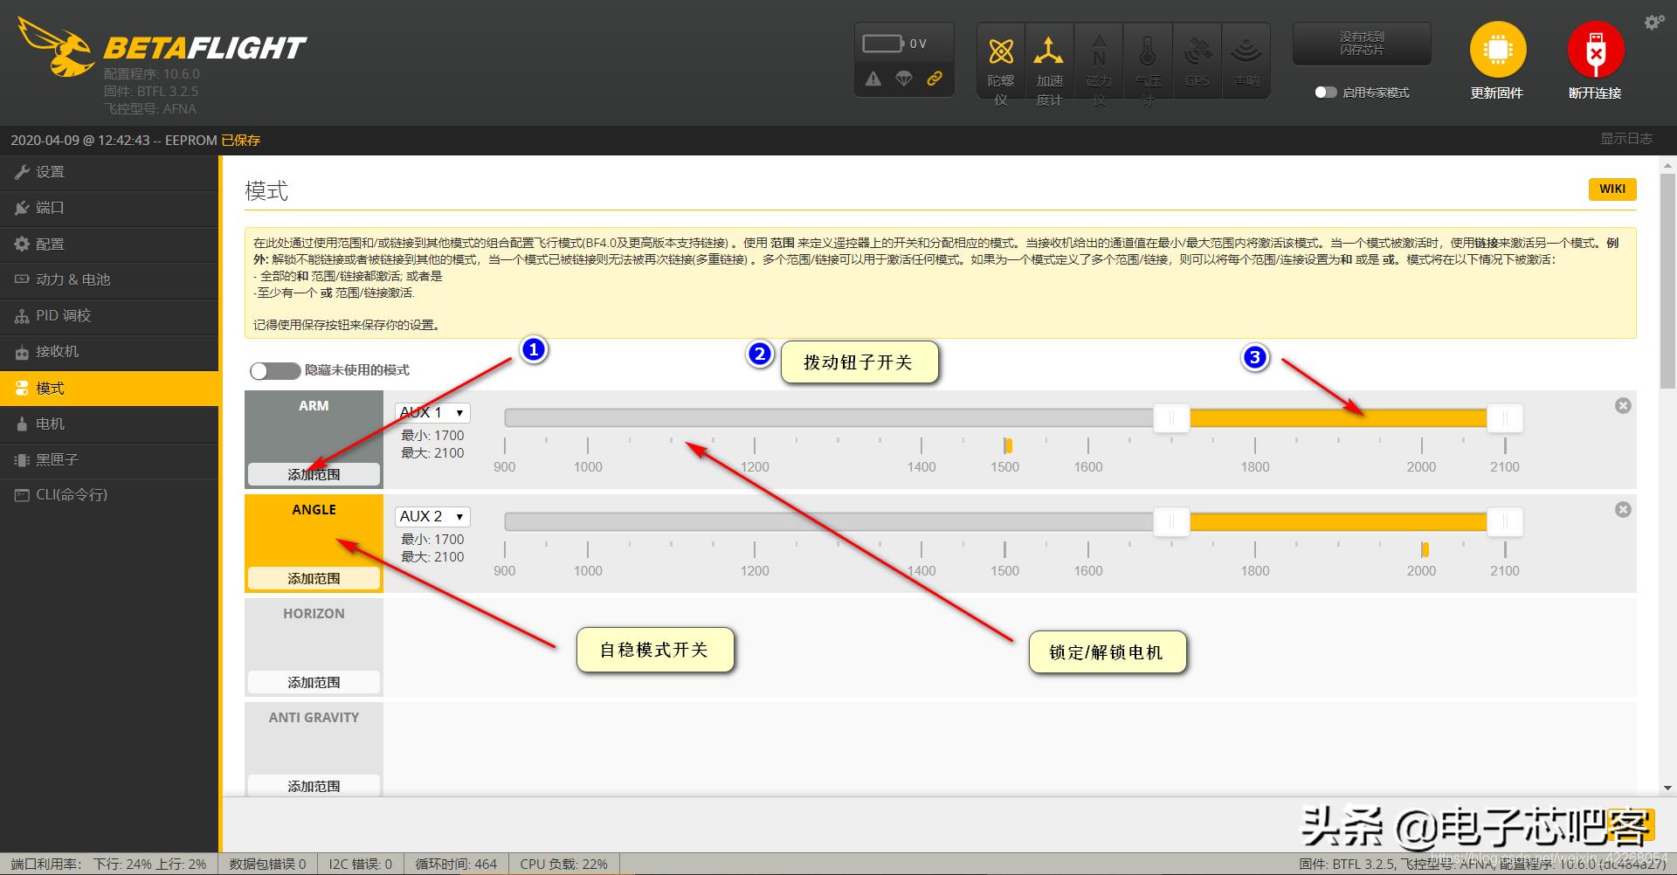The image size is (1677, 875).
Task: Open the settings gear in top-right corner
Action: tap(1653, 22)
